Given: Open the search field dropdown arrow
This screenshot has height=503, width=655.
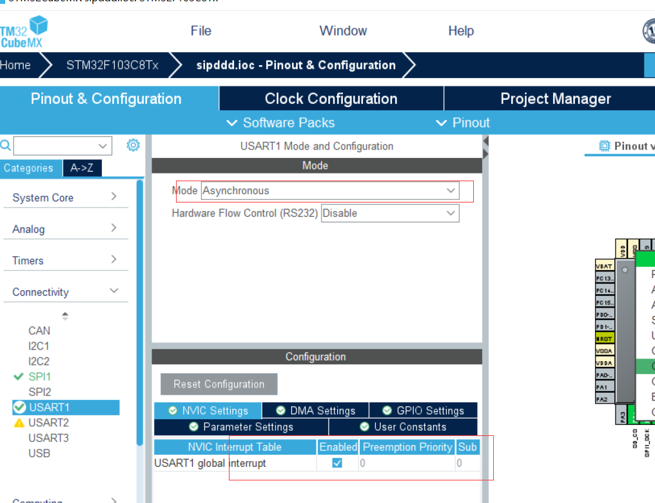Looking at the screenshot, I should 103,146.
